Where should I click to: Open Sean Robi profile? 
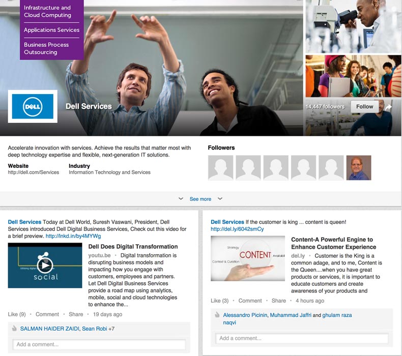[x=94, y=329]
